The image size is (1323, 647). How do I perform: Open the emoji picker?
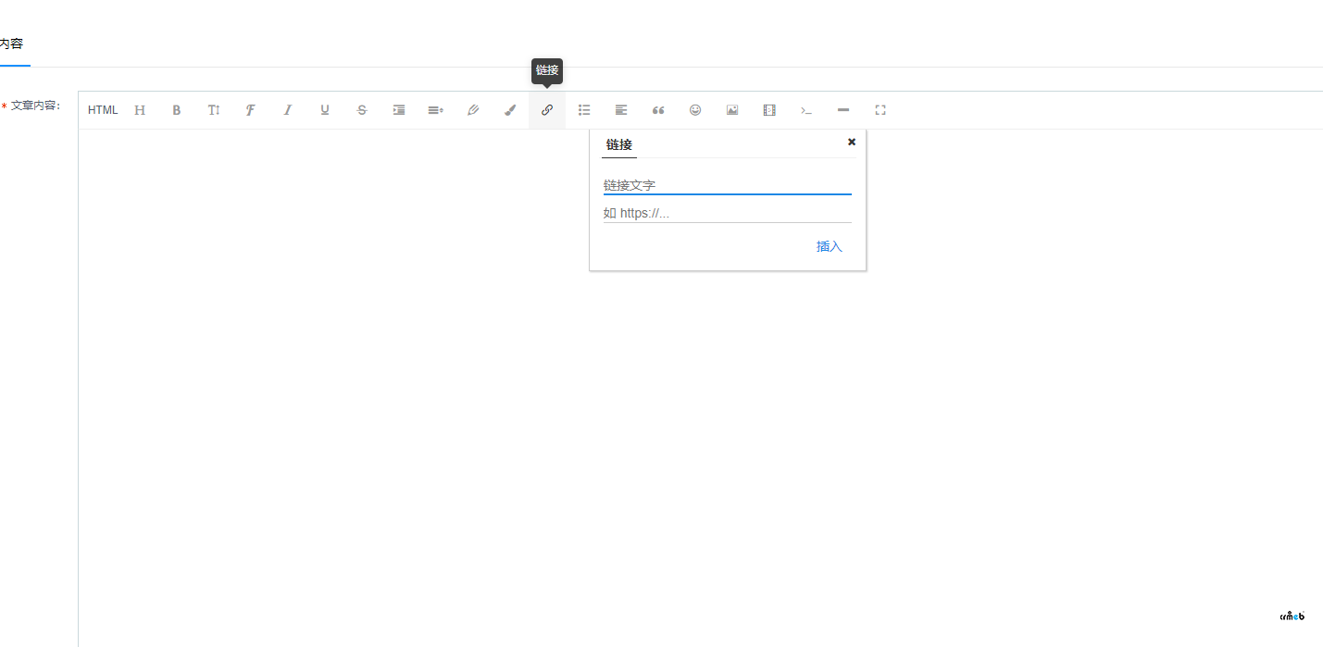tap(695, 110)
